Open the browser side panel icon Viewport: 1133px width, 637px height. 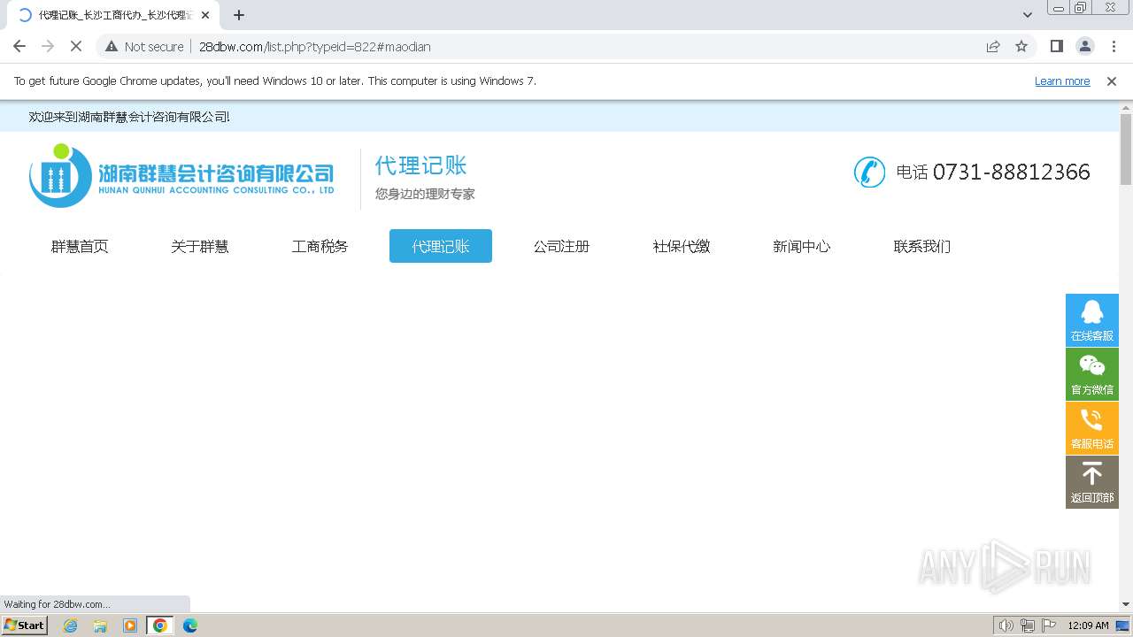(x=1056, y=46)
